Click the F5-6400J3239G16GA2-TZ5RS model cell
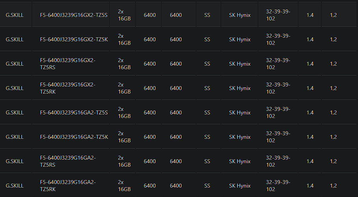This screenshot has height=197, width=358. point(68,161)
